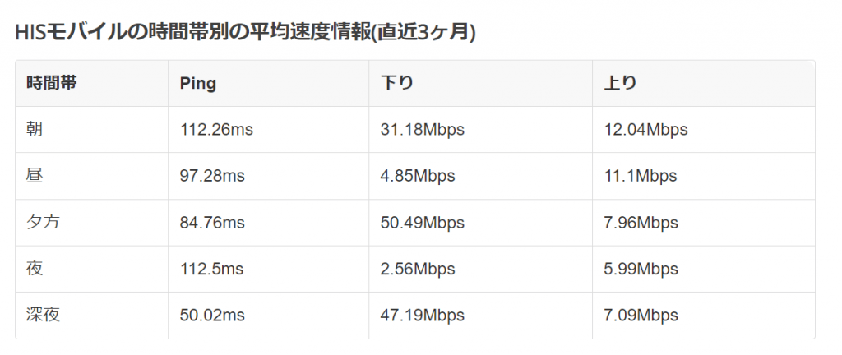Select the 47.19Mbps late-night download cell

point(423,316)
